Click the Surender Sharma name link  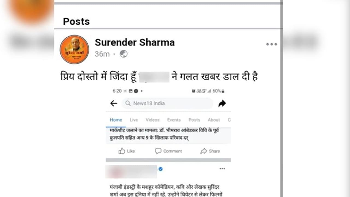[x=135, y=42]
